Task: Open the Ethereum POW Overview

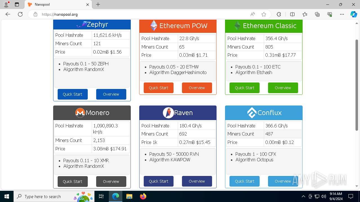Action: point(197,88)
